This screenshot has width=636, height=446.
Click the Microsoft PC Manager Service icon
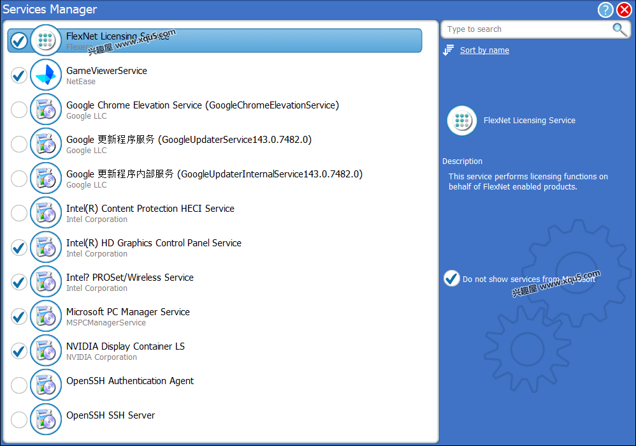45,316
